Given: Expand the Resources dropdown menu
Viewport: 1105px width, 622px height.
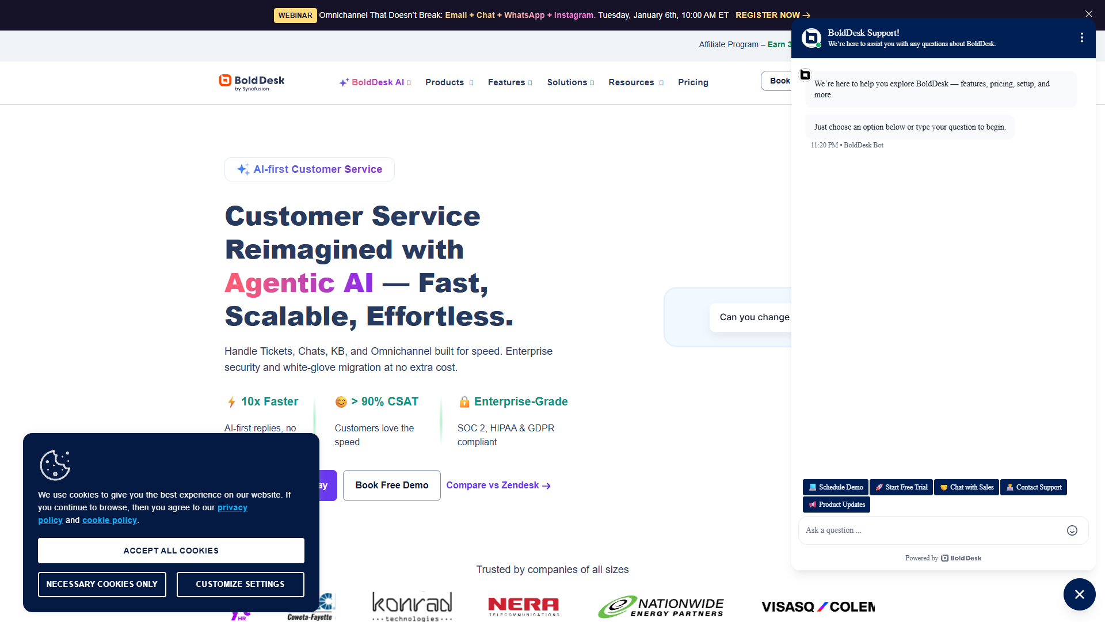Looking at the screenshot, I should click(x=636, y=82).
